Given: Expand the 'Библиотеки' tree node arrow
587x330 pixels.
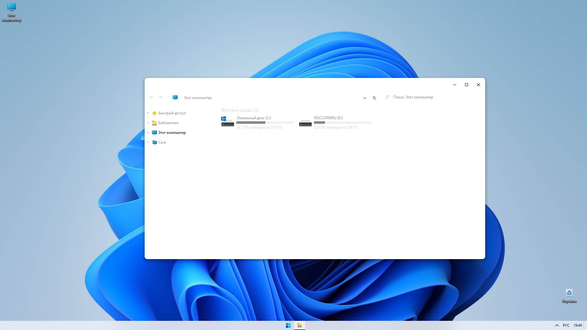Looking at the screenshot, I should click(148, 123).
